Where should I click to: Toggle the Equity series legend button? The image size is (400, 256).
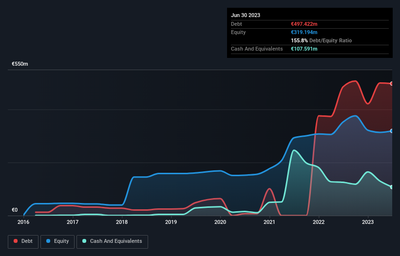[57, 241]
